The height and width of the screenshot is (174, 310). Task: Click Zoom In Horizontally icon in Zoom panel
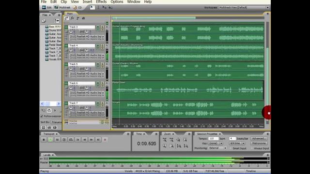click(165, 140)
